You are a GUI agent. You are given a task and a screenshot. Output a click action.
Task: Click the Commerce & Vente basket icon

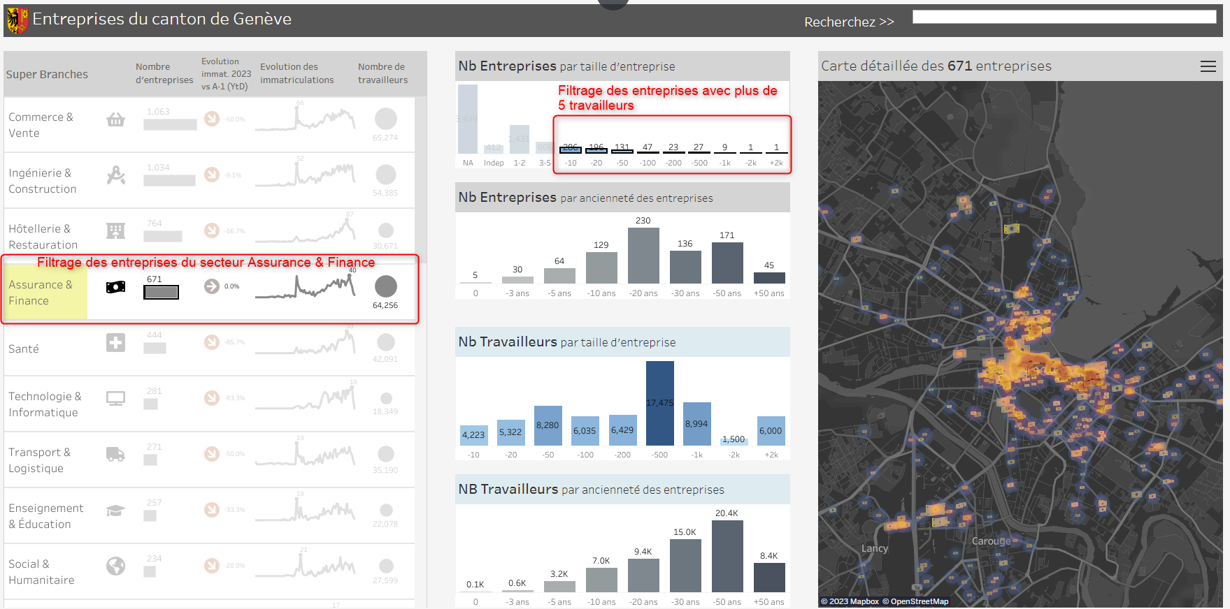[x=115, y=119]
